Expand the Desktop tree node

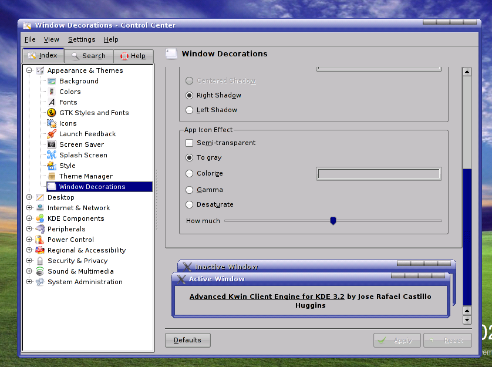coord(29,197)
